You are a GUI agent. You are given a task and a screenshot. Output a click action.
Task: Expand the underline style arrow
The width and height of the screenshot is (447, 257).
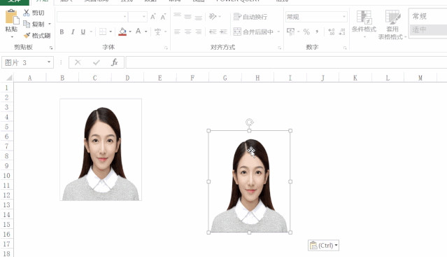(91, 32)
